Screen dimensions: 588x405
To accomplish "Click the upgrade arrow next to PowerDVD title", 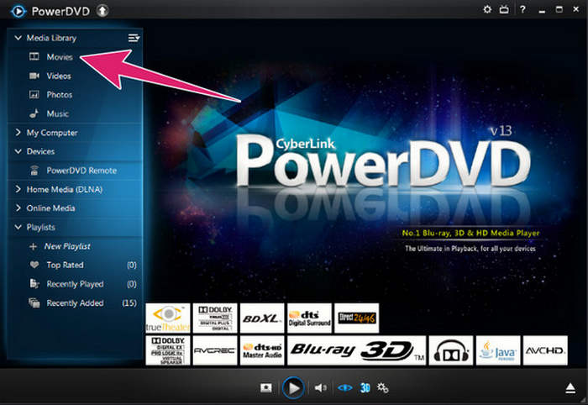I will (102, 11).
